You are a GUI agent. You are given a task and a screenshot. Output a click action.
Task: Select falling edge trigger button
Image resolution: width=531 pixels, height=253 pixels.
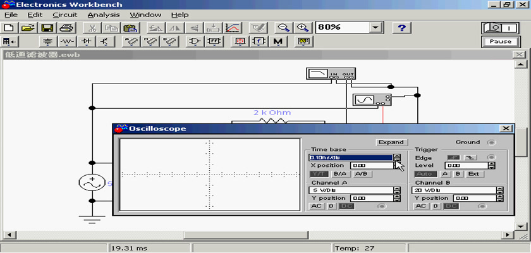(x=470, y=158)
